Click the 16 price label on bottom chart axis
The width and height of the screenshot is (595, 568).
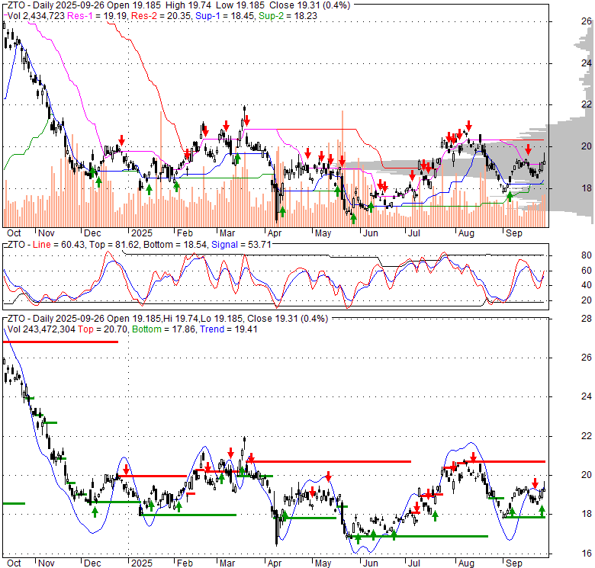pos(587,554)
